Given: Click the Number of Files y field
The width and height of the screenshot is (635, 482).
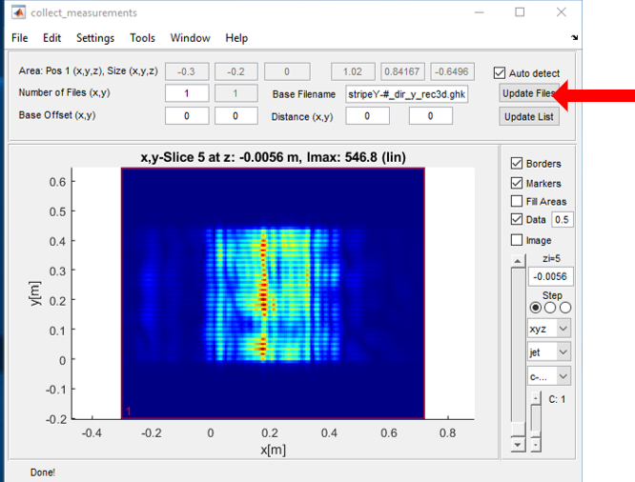Looking at the screenshot, I should click(x=236, y=93).
